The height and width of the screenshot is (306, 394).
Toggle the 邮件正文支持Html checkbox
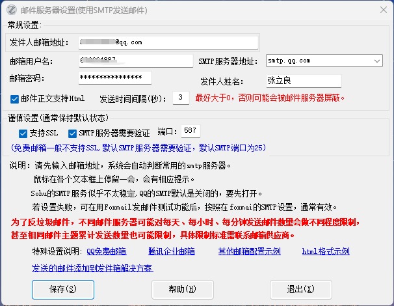point(15,99)
